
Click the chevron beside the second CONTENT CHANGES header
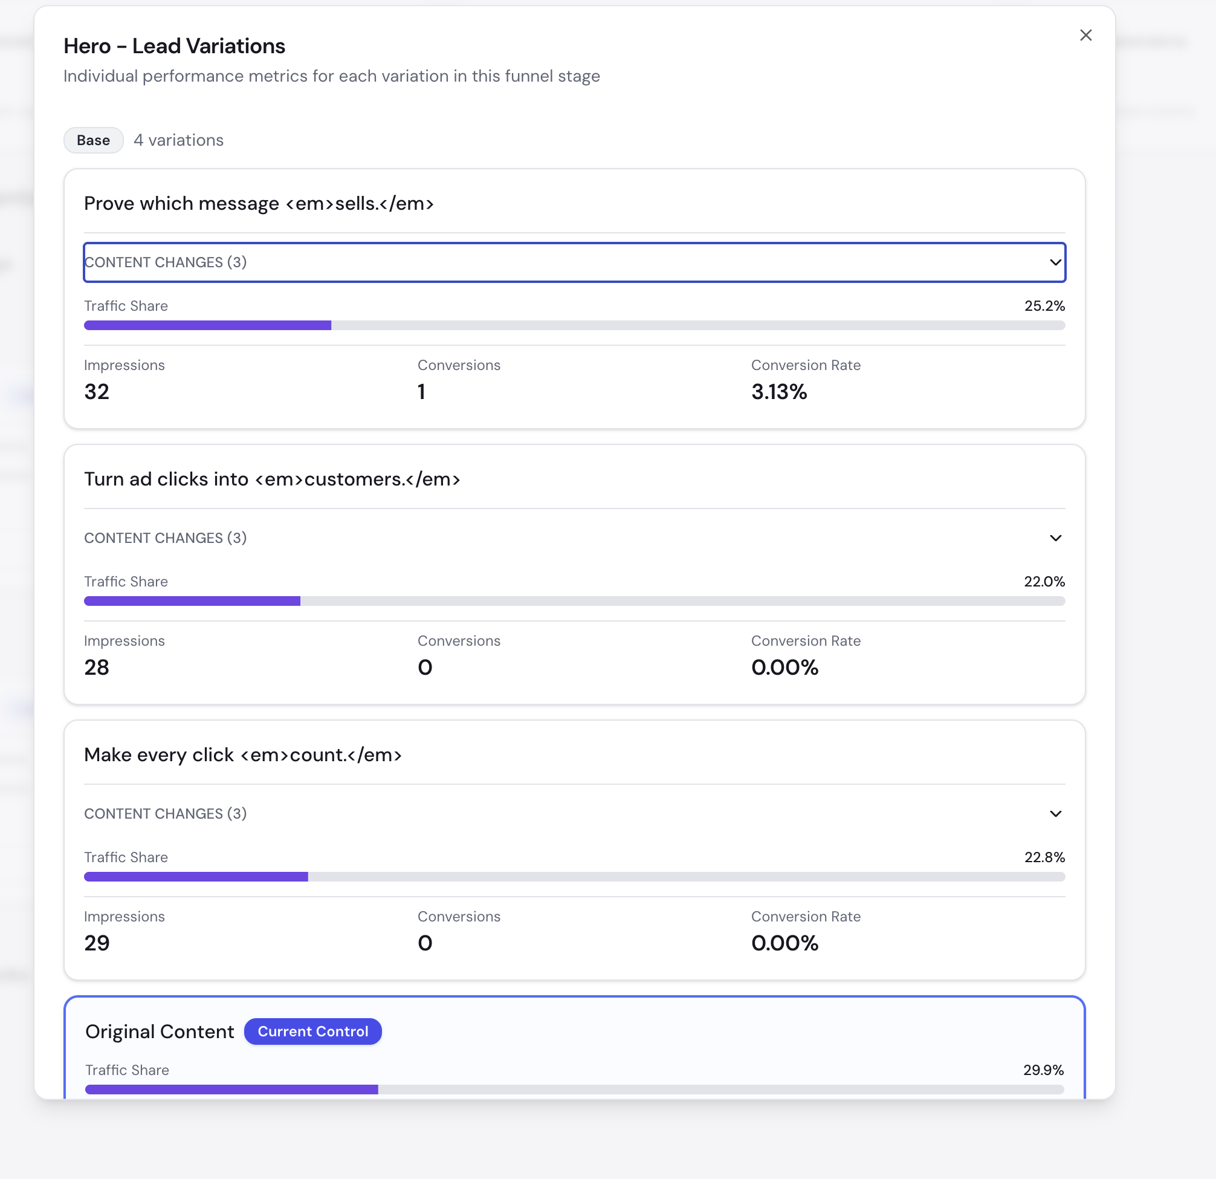click(1056, 538)
